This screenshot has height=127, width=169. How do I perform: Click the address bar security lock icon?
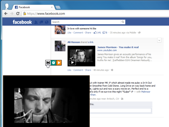click(25, 14)
